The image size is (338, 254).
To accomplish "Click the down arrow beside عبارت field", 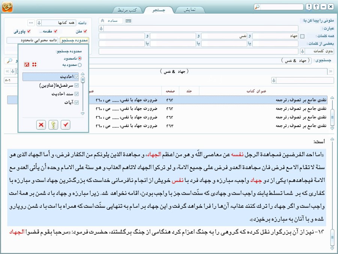I will pos(101,28).
